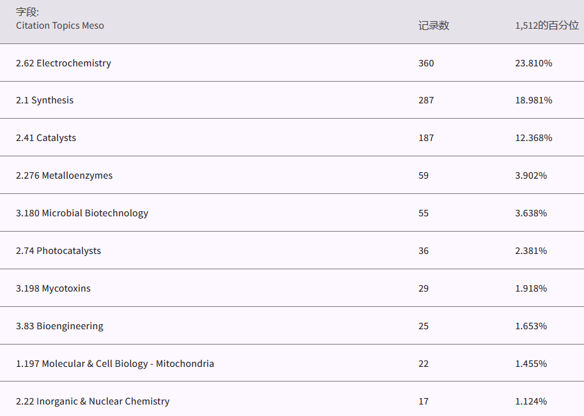Open the 2.41 Catalysts topic
The width and height of the screenshot is (584, 416).
(46, 138)
